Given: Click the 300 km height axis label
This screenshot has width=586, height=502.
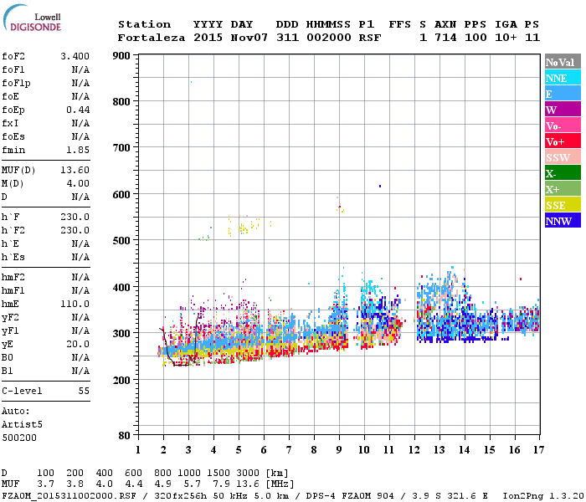Looking at the screenshot, I should 121,334.
